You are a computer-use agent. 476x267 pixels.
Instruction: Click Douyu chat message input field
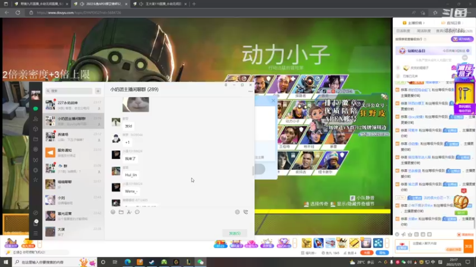[x=436, y=246]
